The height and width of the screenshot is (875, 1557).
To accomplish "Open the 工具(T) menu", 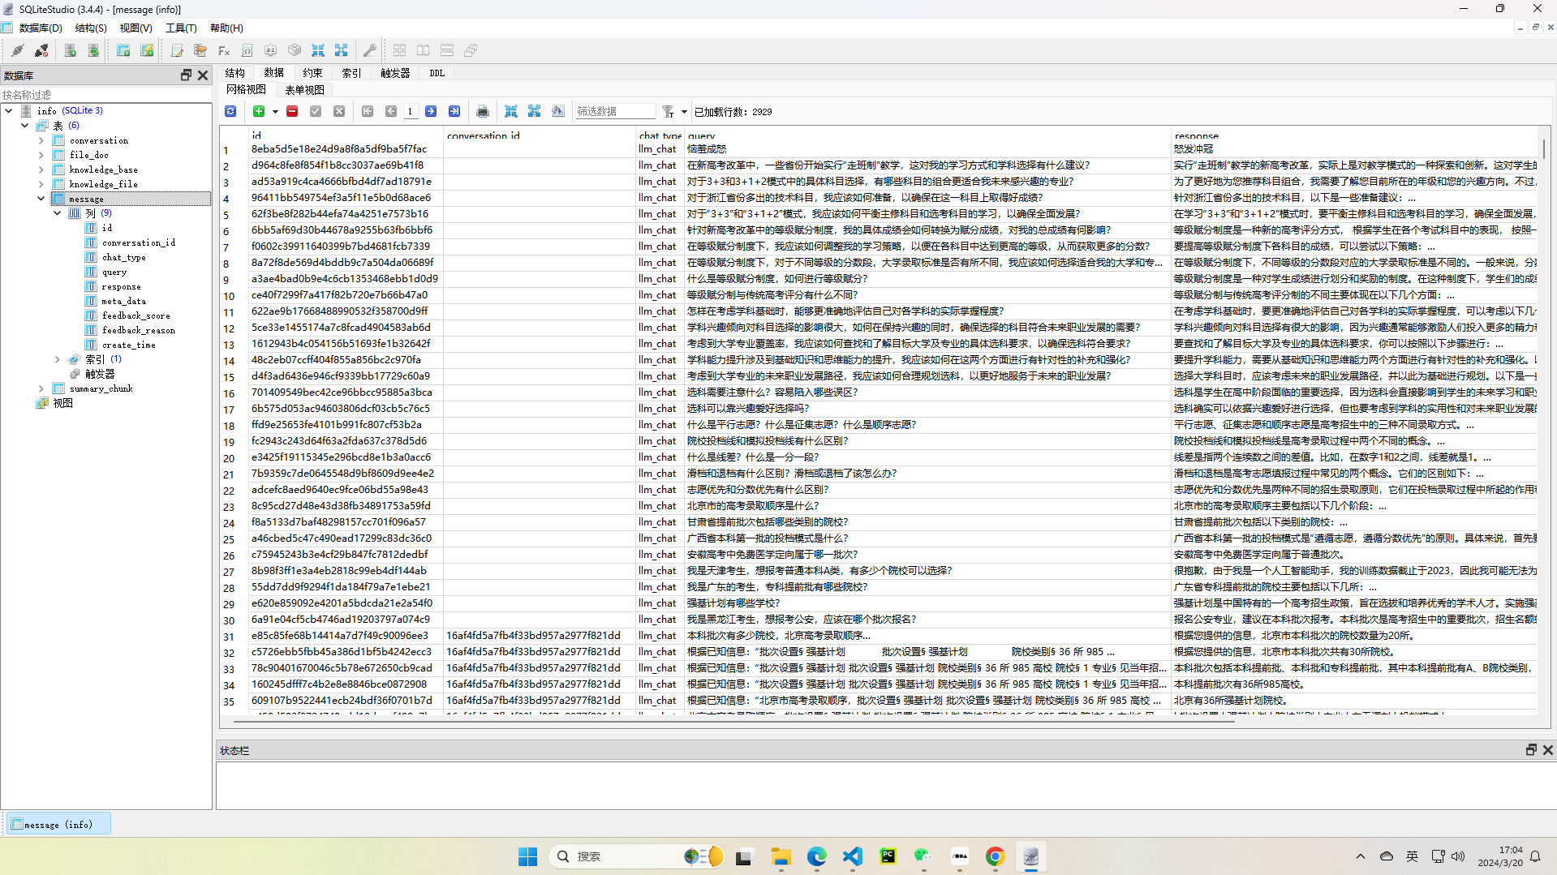I will coord(181,28).
